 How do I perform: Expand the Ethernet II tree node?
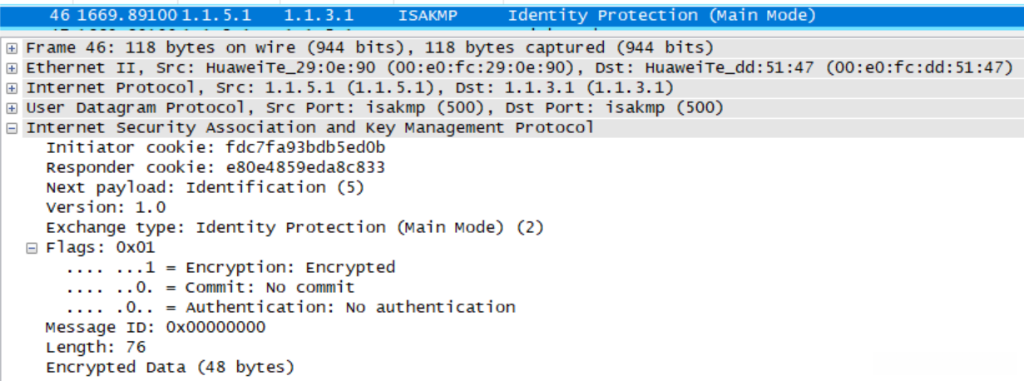pos(12,67)
